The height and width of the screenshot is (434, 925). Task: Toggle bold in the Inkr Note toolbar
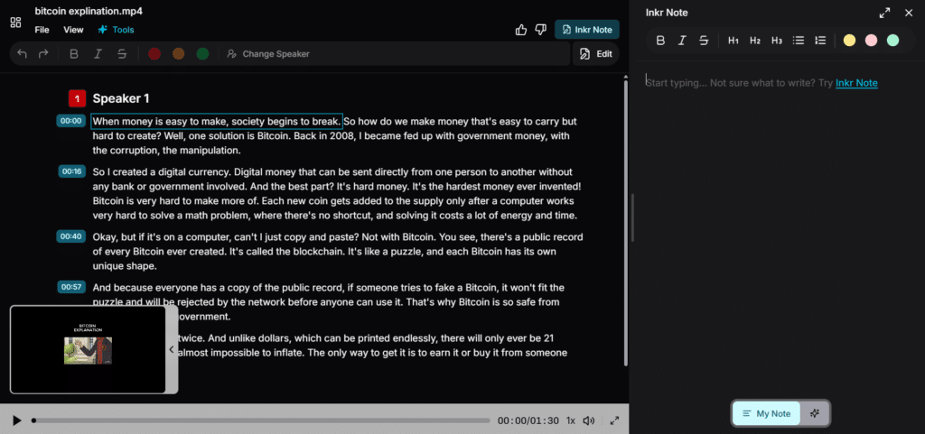[660, 41]
